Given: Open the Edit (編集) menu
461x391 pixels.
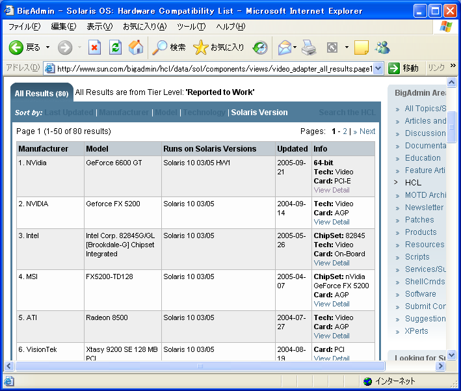Looking at the screenshot, I should 64,27.
